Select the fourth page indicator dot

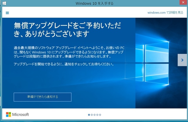point(97,115)
